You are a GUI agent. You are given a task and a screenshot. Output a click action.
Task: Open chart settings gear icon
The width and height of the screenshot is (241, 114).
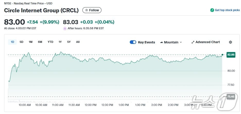[x=230, y=42]
